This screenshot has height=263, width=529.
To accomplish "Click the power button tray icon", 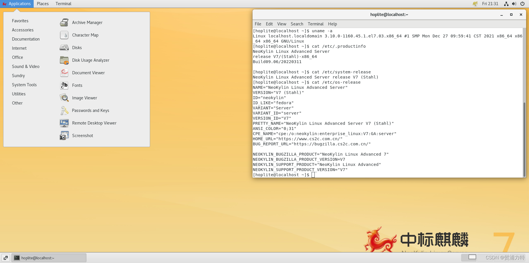I will 522,4.
